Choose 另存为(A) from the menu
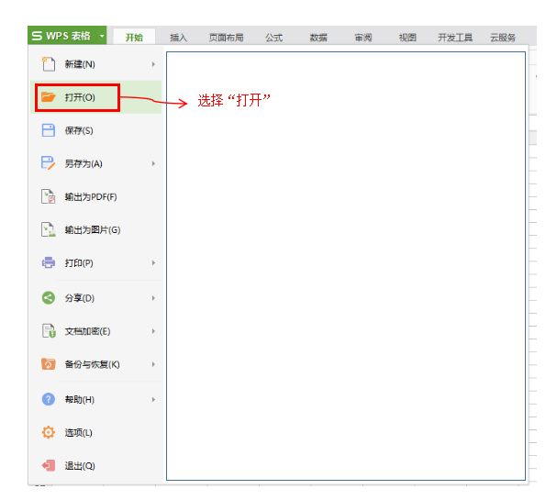This screenshot has height=500, width=557. [96, 163]
